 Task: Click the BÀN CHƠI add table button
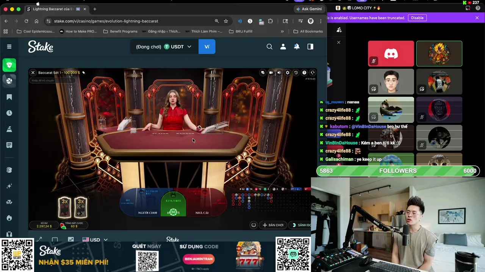coord(273,225)
